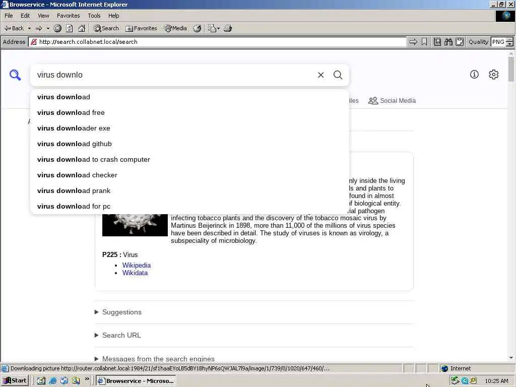Click the Go arrow next to address bar

click(413, 42)
